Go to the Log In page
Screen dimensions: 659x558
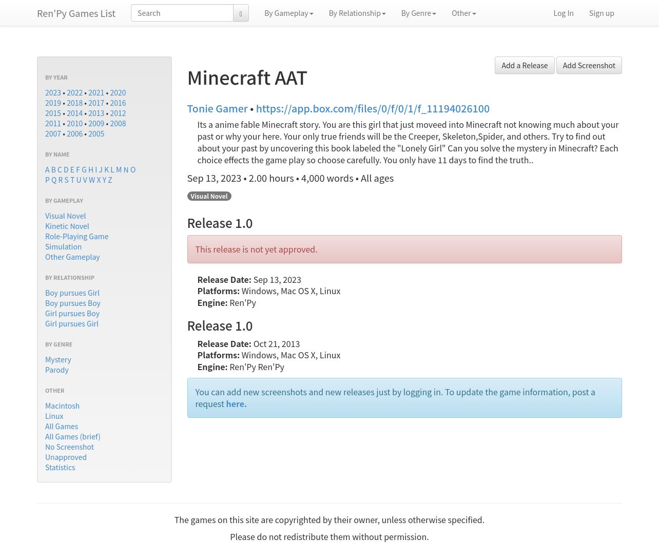pos(564,13)
